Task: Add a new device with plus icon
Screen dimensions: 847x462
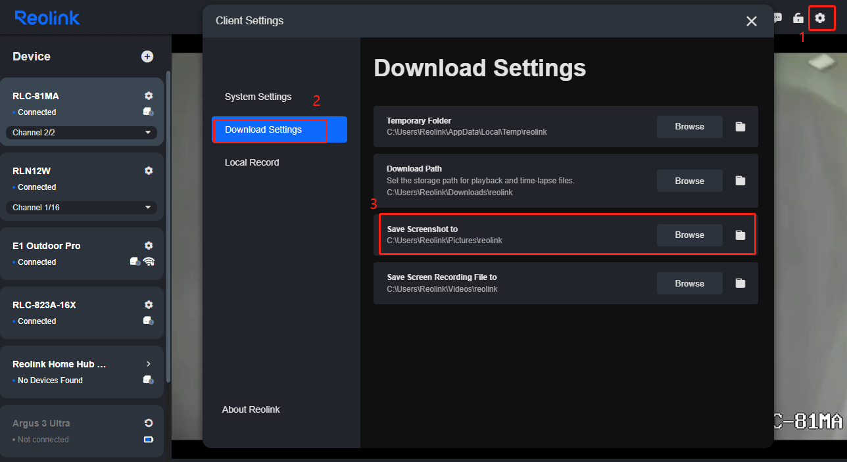Action: click(x=147, y=57)
